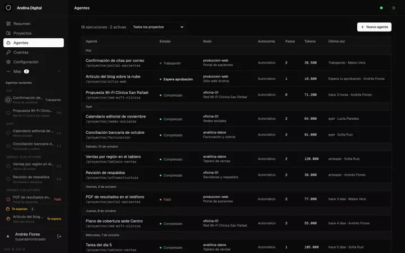Open row PDF de resultados en el teléfono
This screenshot has height=253, width=405.
[x=236, y=199]
